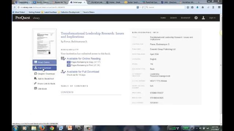This screenshot has height=131, width=234.
Task: Switch to the PureChat browser tab
Action: coord(150,2)
